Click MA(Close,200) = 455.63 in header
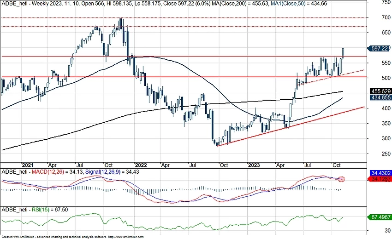Screen dimensions: 392x239 coord(240,4)
